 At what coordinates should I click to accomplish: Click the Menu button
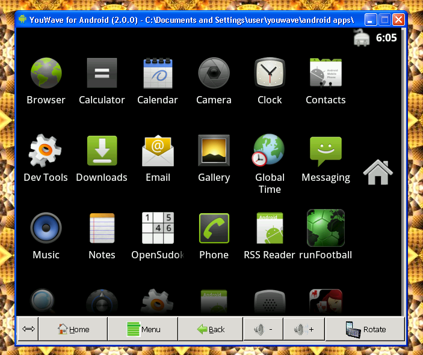pyautogui.click(x=143, y=329)
